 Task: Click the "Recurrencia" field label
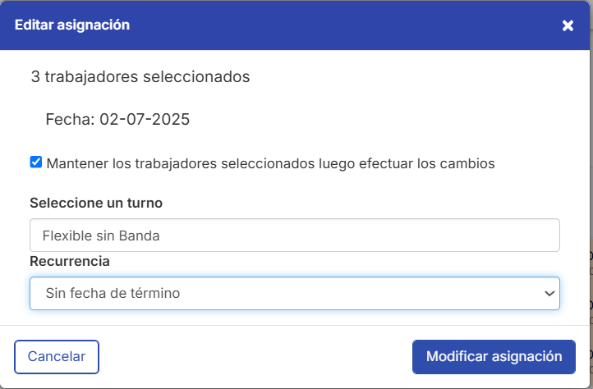click(70, 261)
